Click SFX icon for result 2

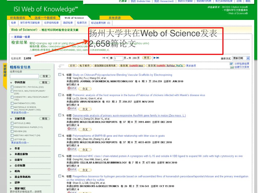pyautogui.click(x=72, y=109)
